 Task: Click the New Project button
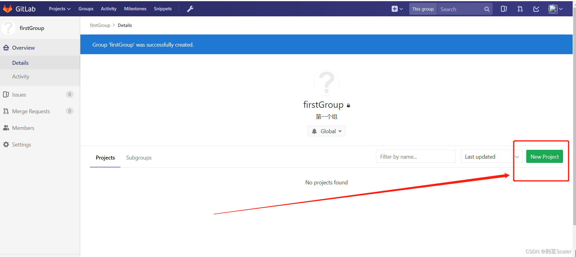pyautogui.click(x=544, y=157)
